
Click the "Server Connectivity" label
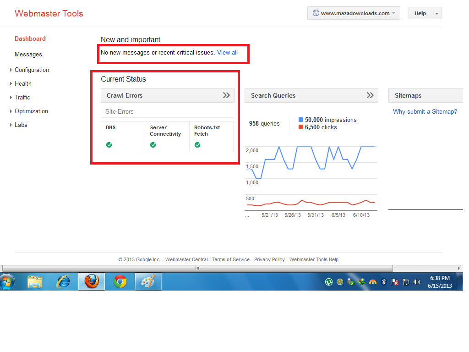tap(165, 131)
